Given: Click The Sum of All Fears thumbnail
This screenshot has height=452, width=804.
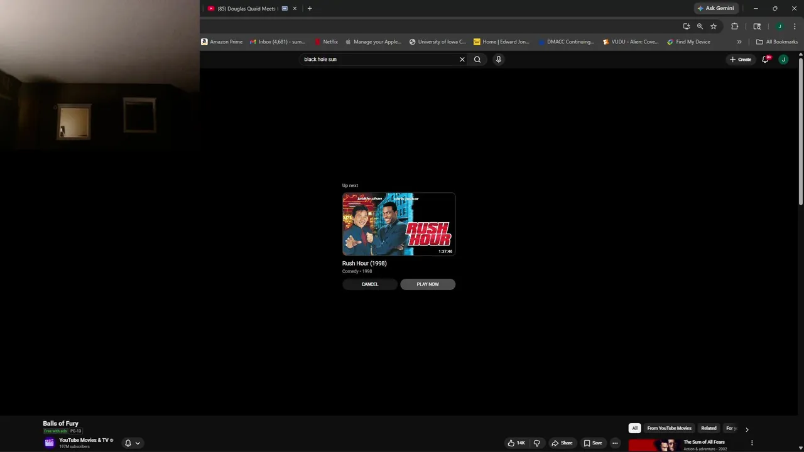Looking at the screenshot, I should 654,445.
